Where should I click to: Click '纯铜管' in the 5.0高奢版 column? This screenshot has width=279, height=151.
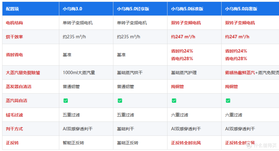point(231,87)
